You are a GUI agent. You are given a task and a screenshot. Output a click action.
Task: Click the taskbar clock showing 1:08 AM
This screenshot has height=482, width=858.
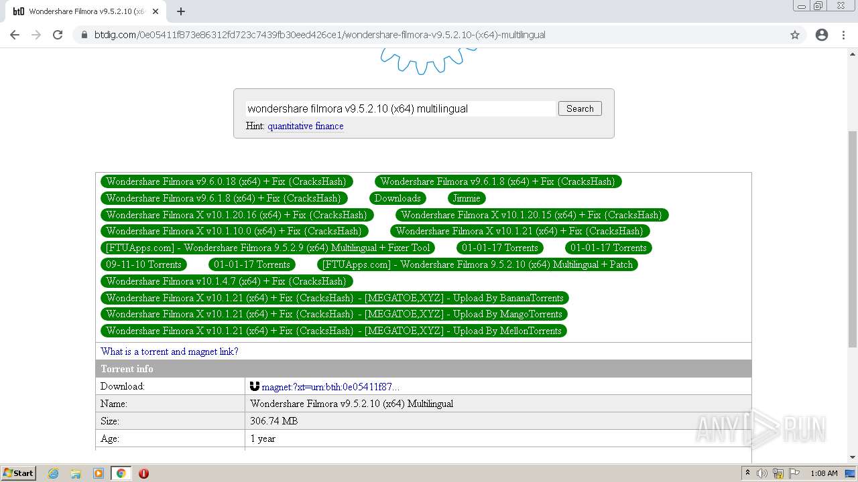[x=824, y=473]
